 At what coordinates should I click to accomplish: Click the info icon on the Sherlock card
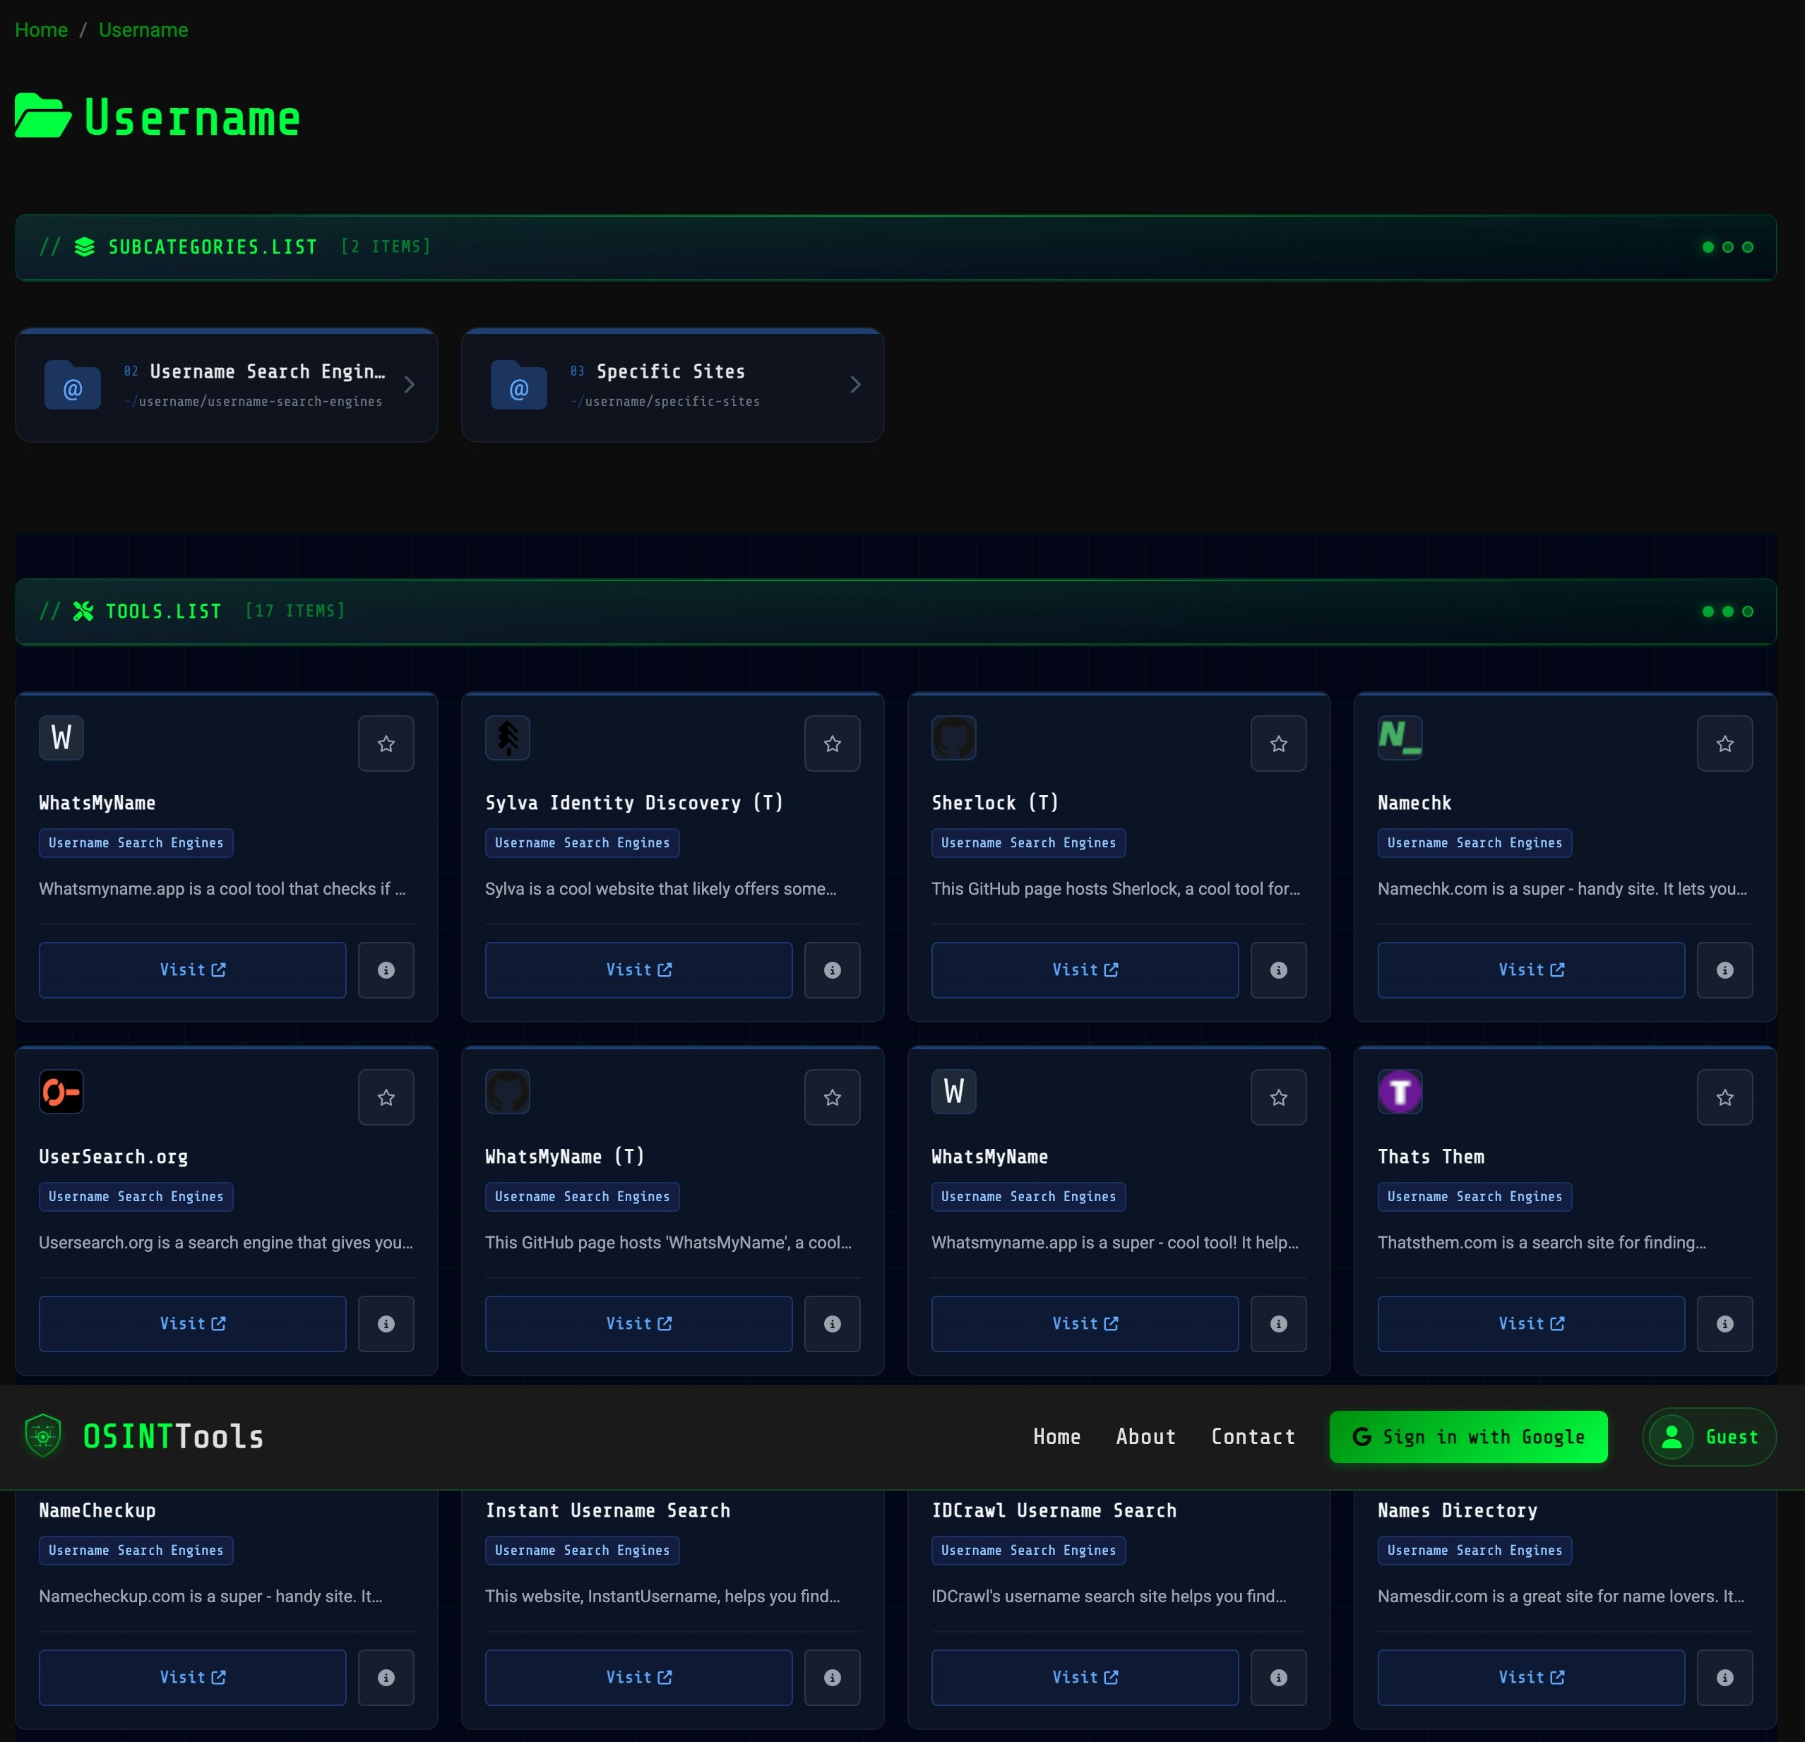point(1278,970)
